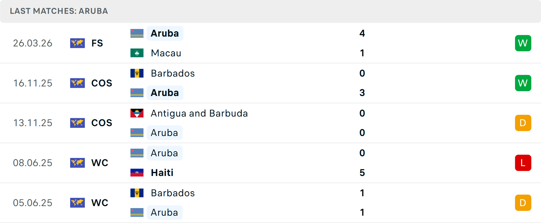
Task: Click the WC globe icon for the Haiti match
Action: click(x=77, y=163)
